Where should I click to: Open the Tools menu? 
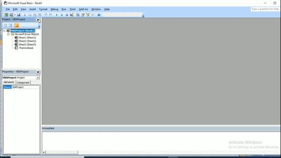[x=72, y=9]
